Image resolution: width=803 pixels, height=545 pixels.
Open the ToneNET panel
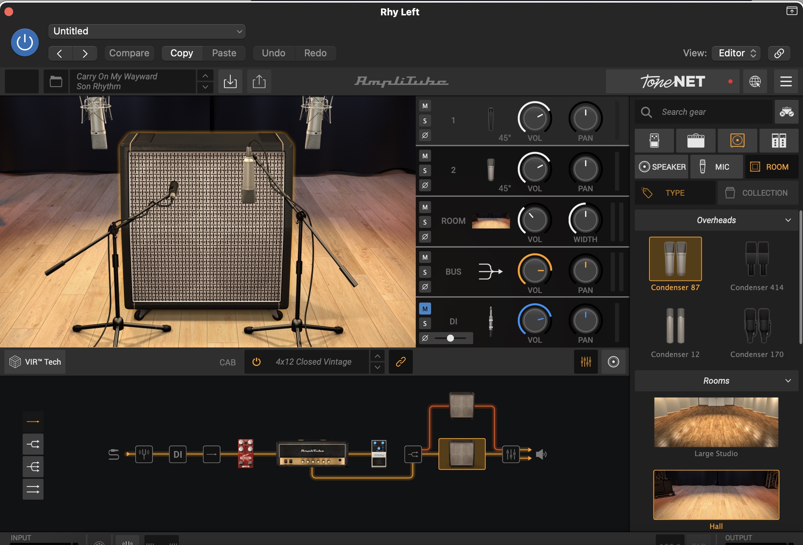click(x=672, y=81)
